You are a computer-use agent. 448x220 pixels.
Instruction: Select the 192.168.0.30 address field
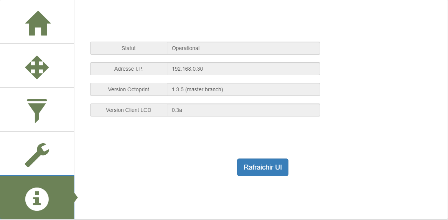click(x=243, y=69)
